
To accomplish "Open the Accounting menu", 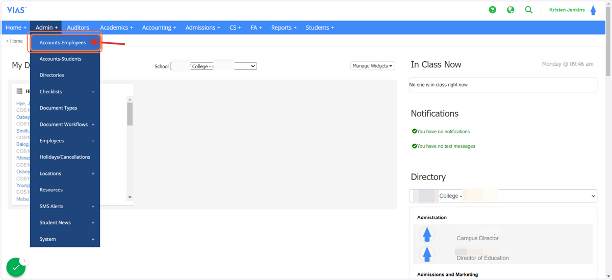I will (x=159, y=28).
